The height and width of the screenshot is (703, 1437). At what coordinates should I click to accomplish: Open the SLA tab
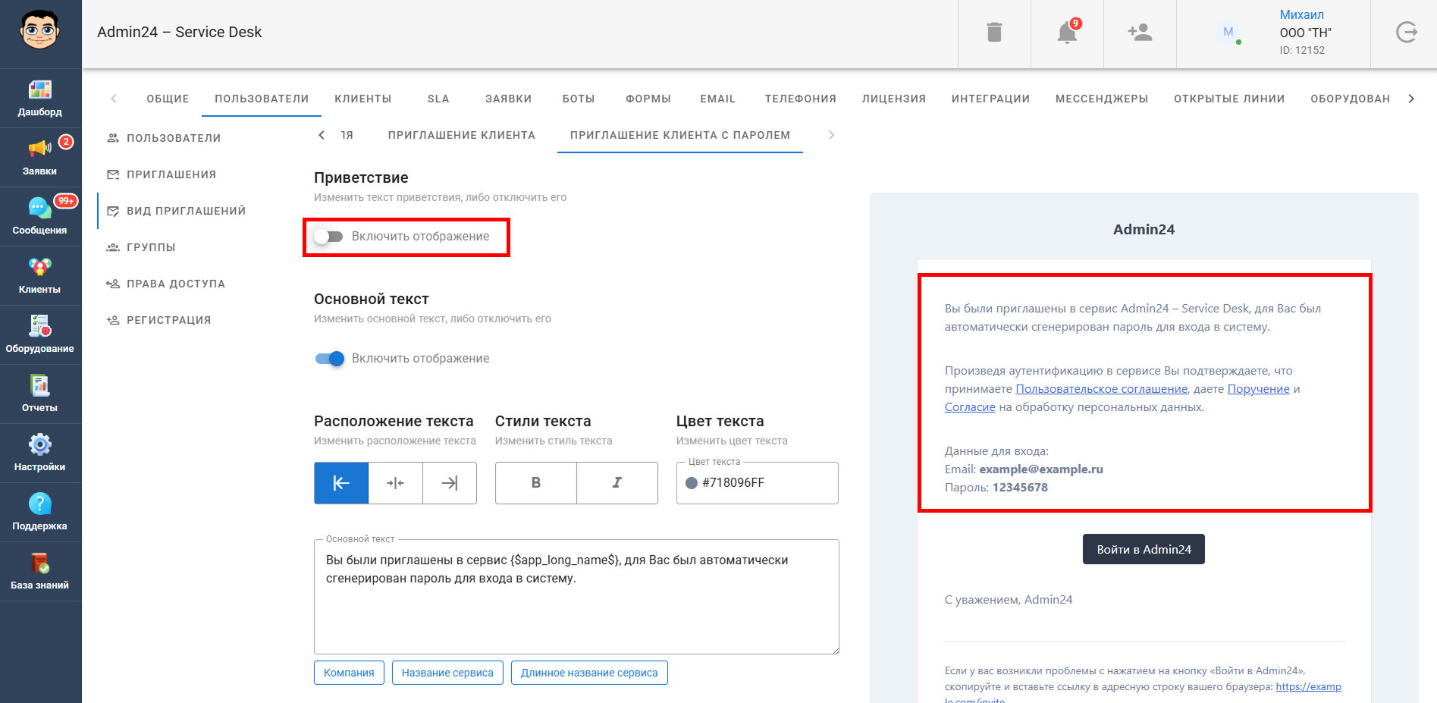tap(438, 99)
